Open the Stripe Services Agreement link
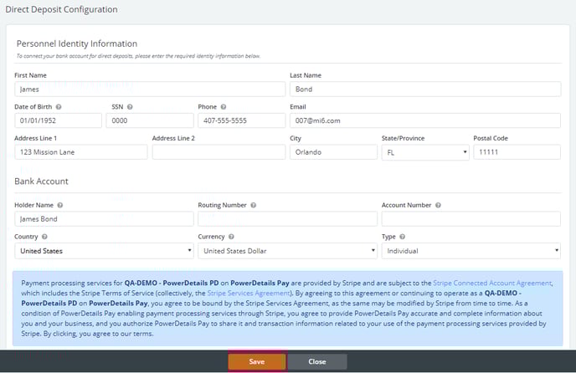The image size is (576, 373). [248, 294]
